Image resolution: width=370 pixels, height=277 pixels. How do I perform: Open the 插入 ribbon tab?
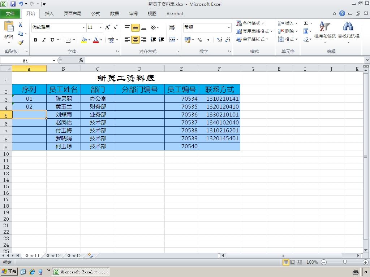[x=49, y=14]
